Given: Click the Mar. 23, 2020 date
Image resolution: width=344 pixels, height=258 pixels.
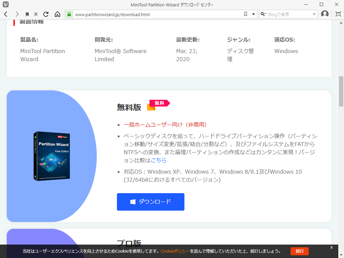Looking at the screenshot, I should (187, 55).
